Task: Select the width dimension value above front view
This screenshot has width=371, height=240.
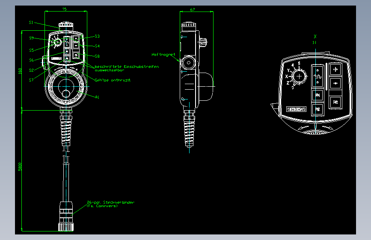Action: 64,9
